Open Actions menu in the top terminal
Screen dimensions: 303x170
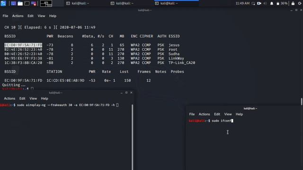click(18, 16)
